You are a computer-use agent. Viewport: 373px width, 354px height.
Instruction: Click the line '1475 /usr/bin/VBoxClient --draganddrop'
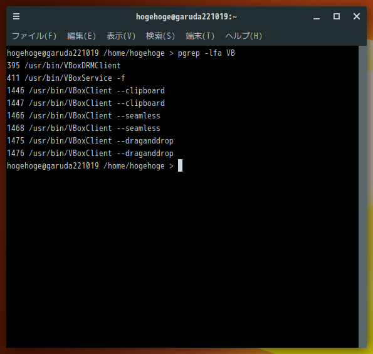click(90, 141)
